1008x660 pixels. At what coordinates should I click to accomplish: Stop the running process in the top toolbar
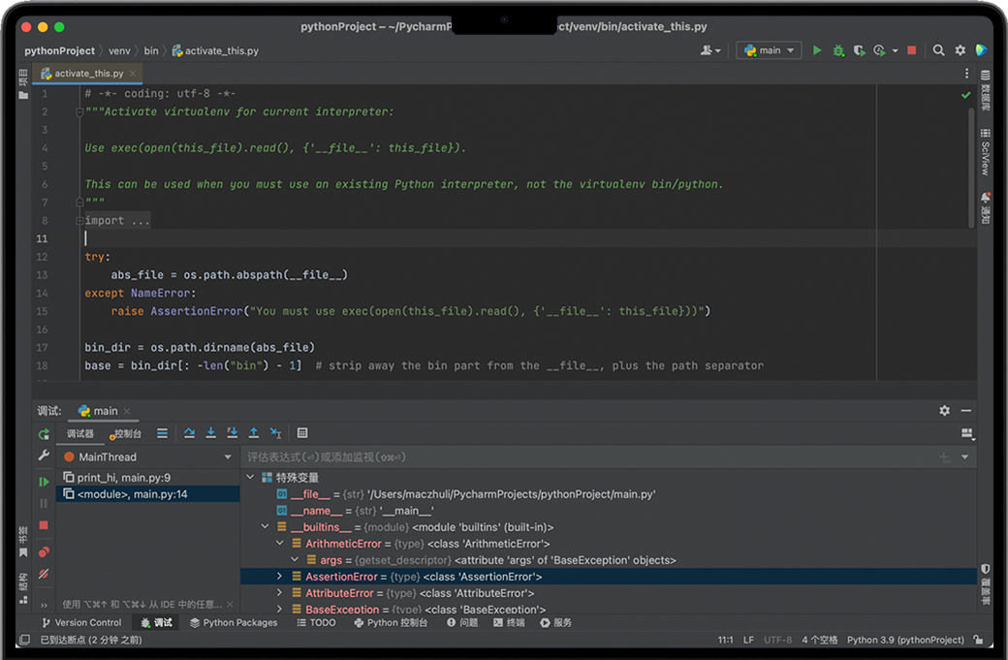[911, 50]
